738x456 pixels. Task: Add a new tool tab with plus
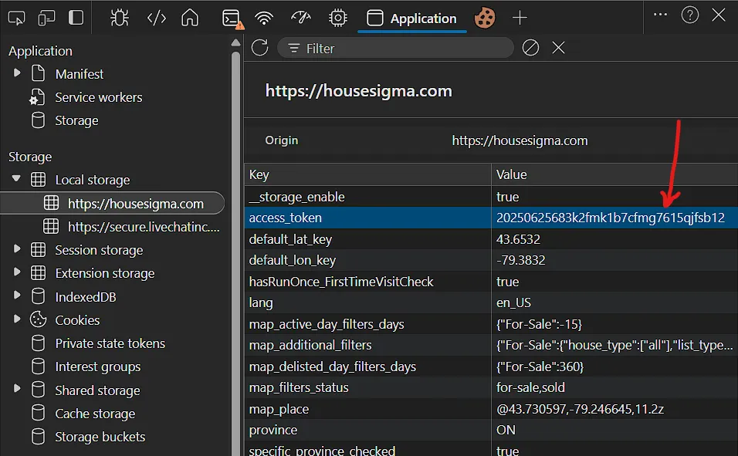coord(520,18)
